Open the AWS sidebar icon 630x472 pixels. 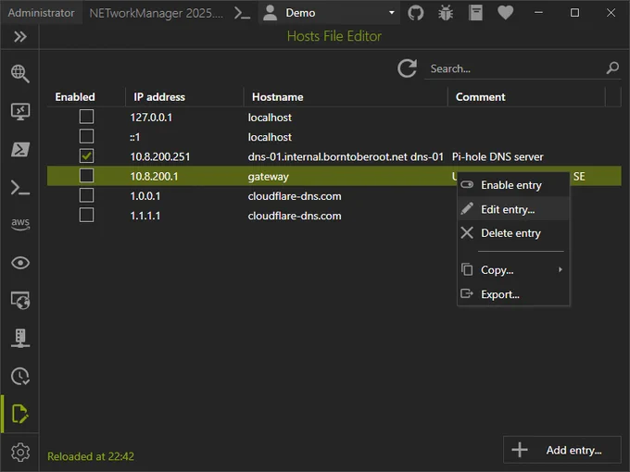click(20, 224)
